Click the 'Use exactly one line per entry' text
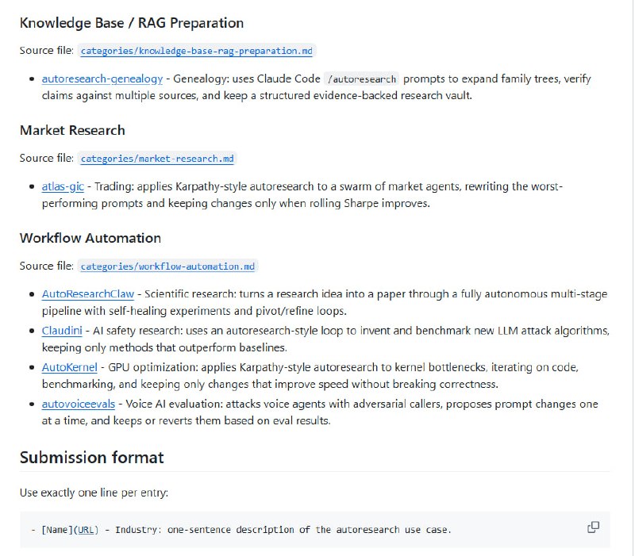Viewport: 635px width, 556px height. pos(94,493)
